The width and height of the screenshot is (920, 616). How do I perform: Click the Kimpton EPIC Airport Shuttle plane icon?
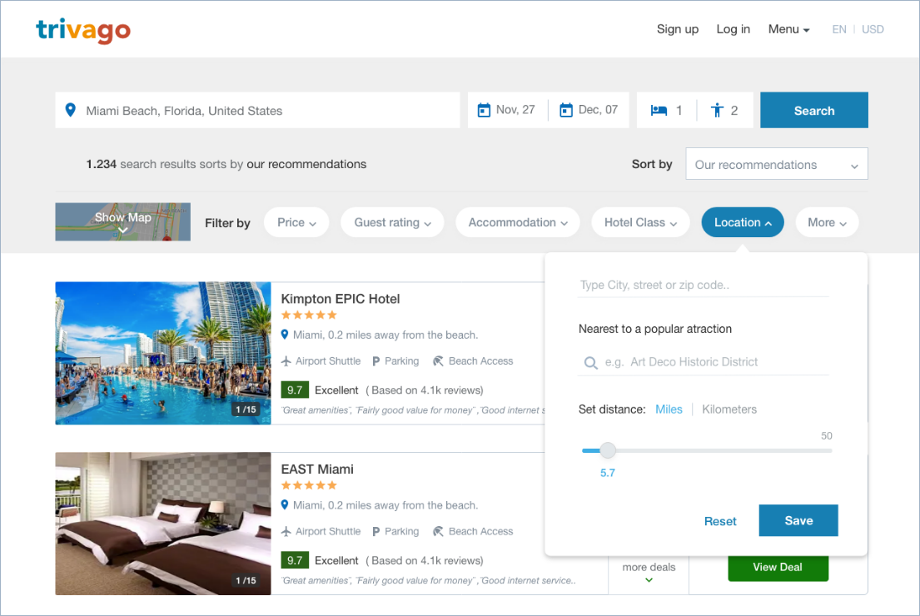click(x=286, y=361)
